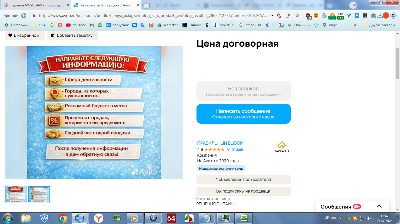The height and width of the screenshot is (224, 400).
Task: Open the Сообщения 99+ messages widget
Action: pos(352,206)
